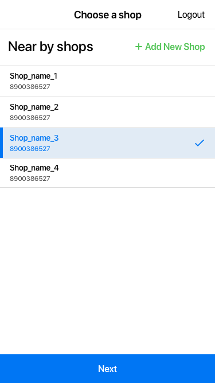The height and width of the screenshot is (383, 215).
Task: Click phone number under Shop_name_1
Action: coord(30,87)
